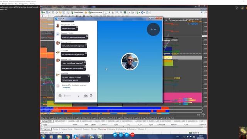Open the emoji picker in Skype chat

click(x=60, y=96)
